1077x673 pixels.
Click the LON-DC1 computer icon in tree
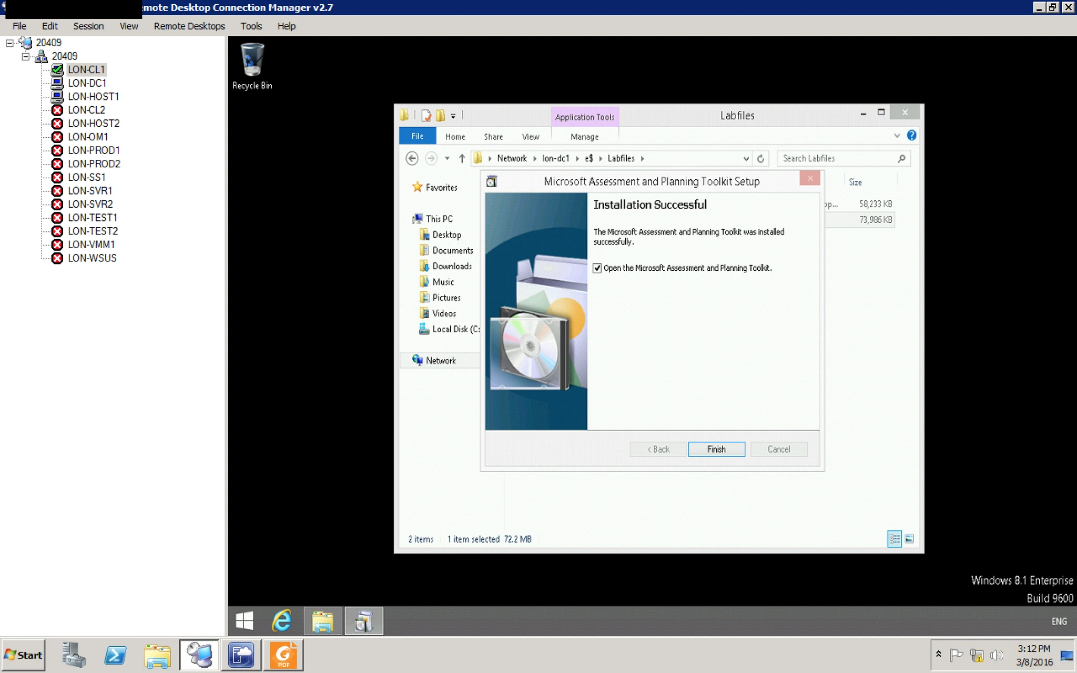57,83
